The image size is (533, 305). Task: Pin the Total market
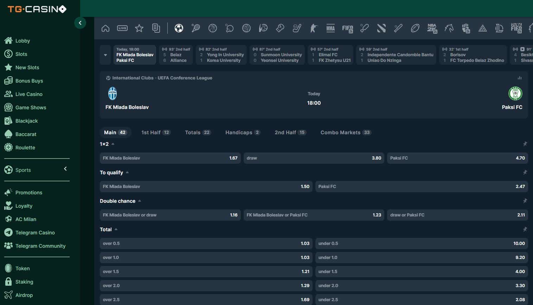click(x=525, y=229)
